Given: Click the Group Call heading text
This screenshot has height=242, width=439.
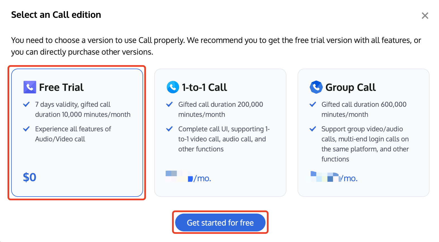Looking at the screenshot, I should (x=350, y=87).
